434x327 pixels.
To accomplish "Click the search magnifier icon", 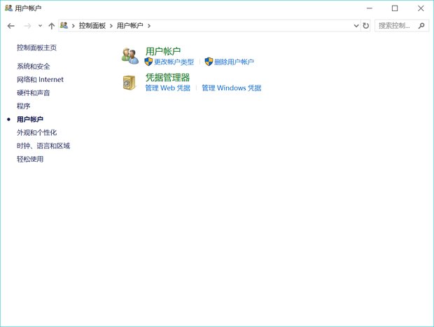I will [x=421, y=26].
